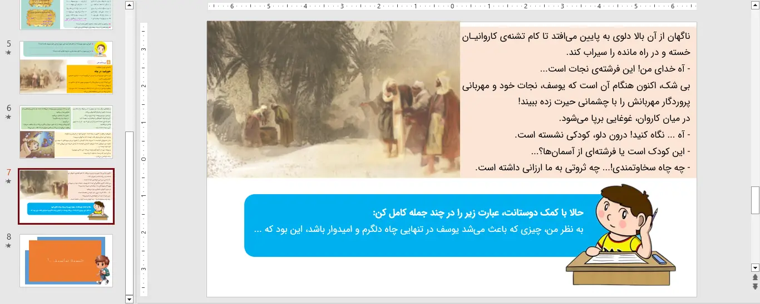Select slide 6 thumbnail in the panel

click(66, 132)
